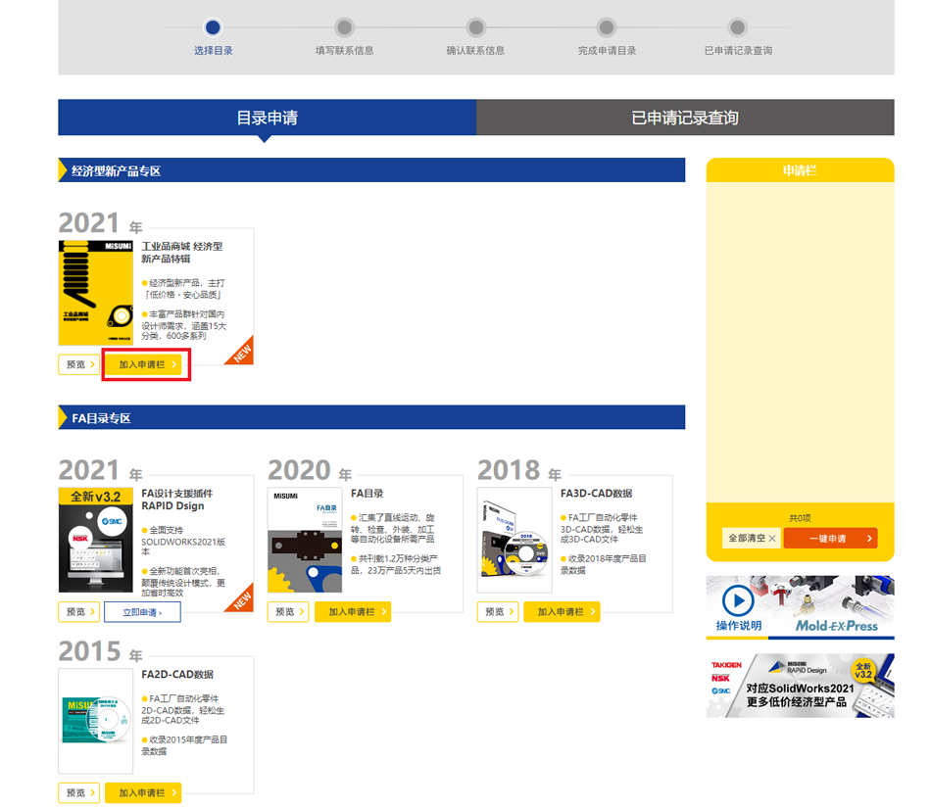Preview the 2018 FA3D-CAD数据 disc
This screenshot has width=931, height=810.
(498, 612)
